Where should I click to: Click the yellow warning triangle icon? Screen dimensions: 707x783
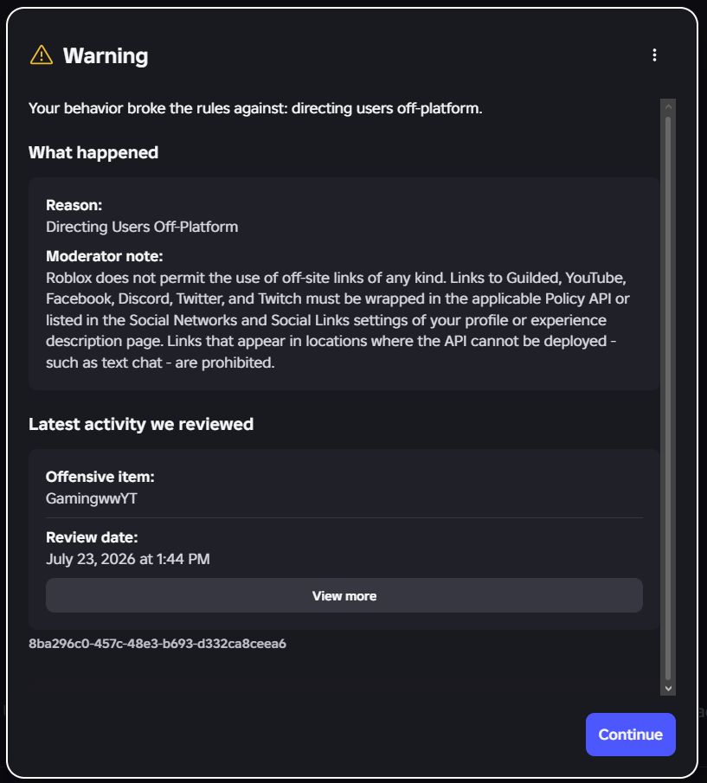42,55
